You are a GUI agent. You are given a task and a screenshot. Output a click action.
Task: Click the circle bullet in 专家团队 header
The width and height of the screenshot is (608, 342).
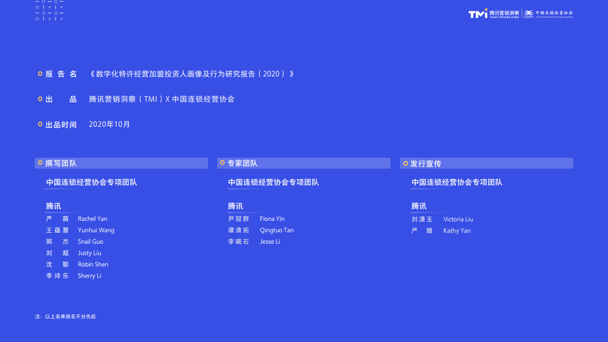[x=222, y=163]
